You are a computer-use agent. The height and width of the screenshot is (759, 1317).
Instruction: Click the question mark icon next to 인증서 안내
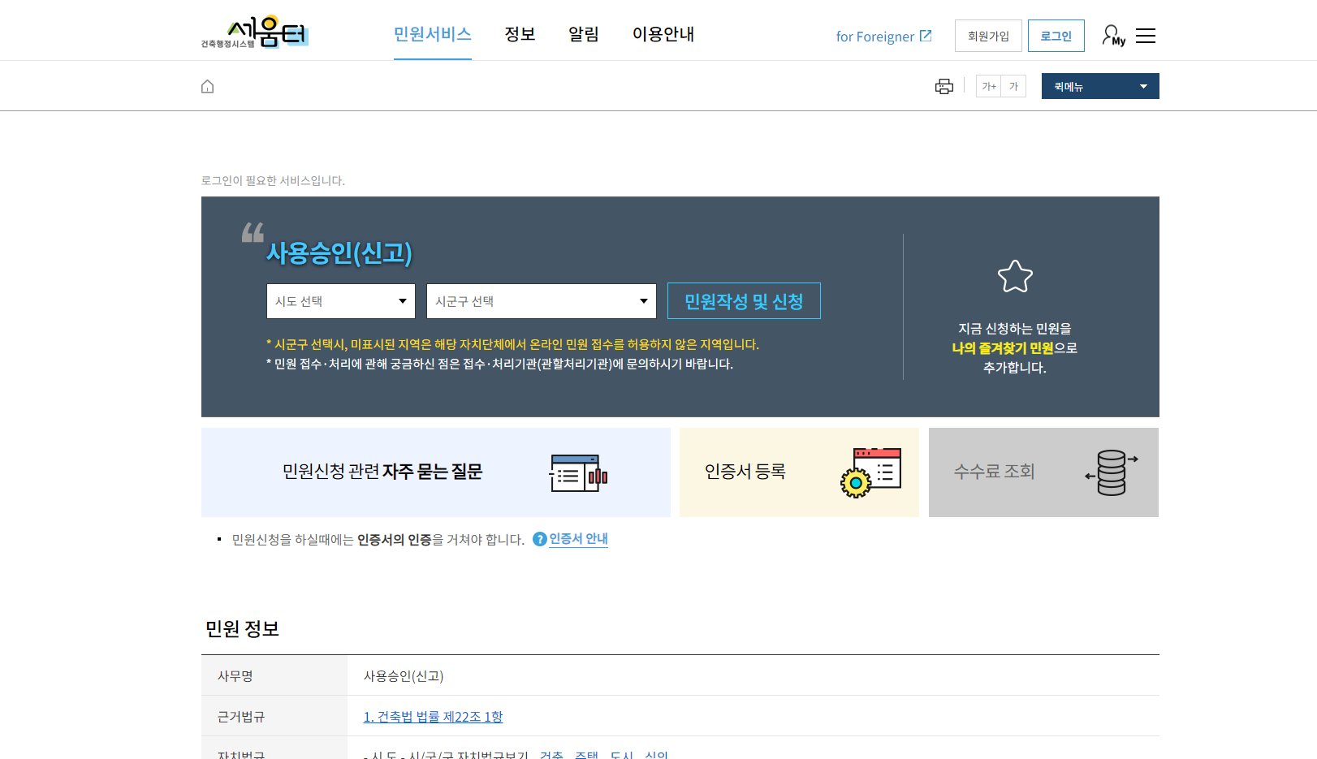[538, 538]
